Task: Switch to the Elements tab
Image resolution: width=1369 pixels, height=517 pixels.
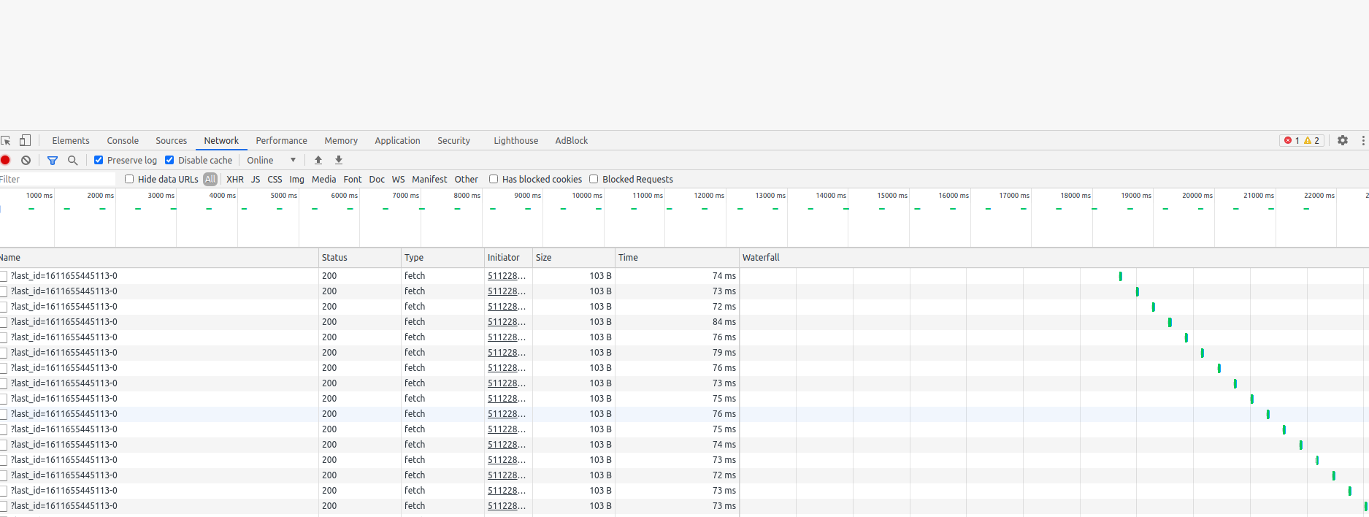Action: (71, 141)
